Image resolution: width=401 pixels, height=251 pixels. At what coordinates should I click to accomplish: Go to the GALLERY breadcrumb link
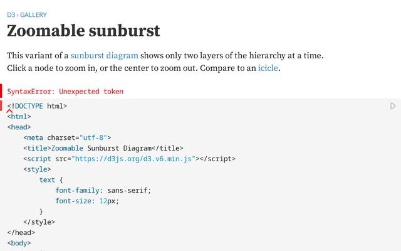click(33, 14)
